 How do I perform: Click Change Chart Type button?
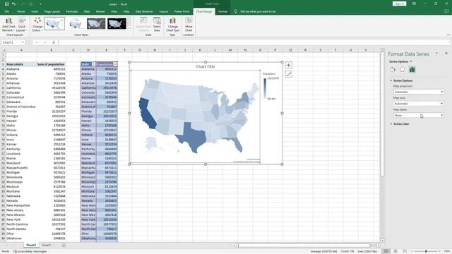point(172,25)
